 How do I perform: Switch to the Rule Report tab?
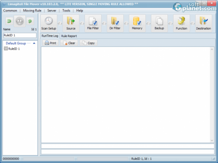(x=69, y=36)
